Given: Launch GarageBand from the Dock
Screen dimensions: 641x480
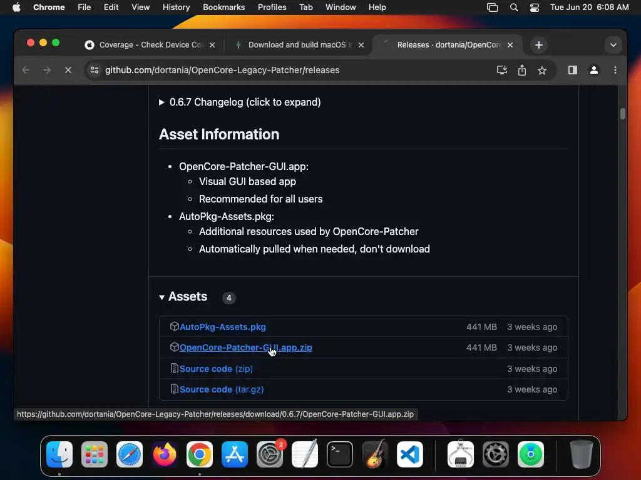Looking at the screenshot, I should coord(375,454).
